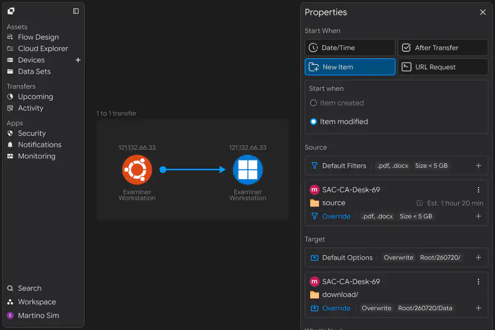Screen dimensions: 495x330
Task: Open Cloud Explorer
Action: pos(37,48)
